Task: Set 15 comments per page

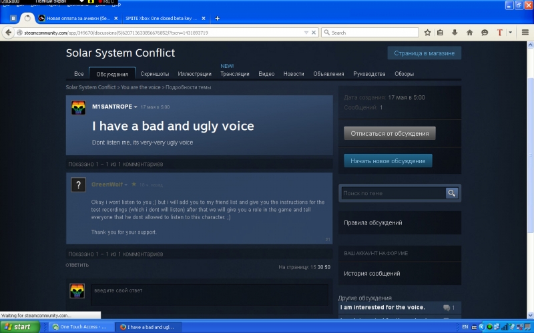Action: (313, 268)
